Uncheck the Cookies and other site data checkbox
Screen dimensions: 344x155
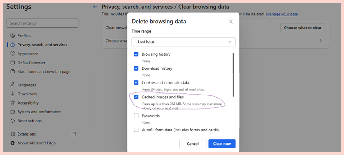(x=136, y=83)
